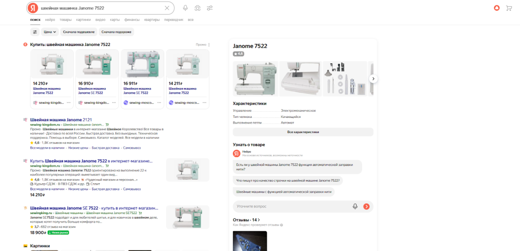The image size is (520, 251).
Task: Click into the main search input field
Action: [101, 8]
